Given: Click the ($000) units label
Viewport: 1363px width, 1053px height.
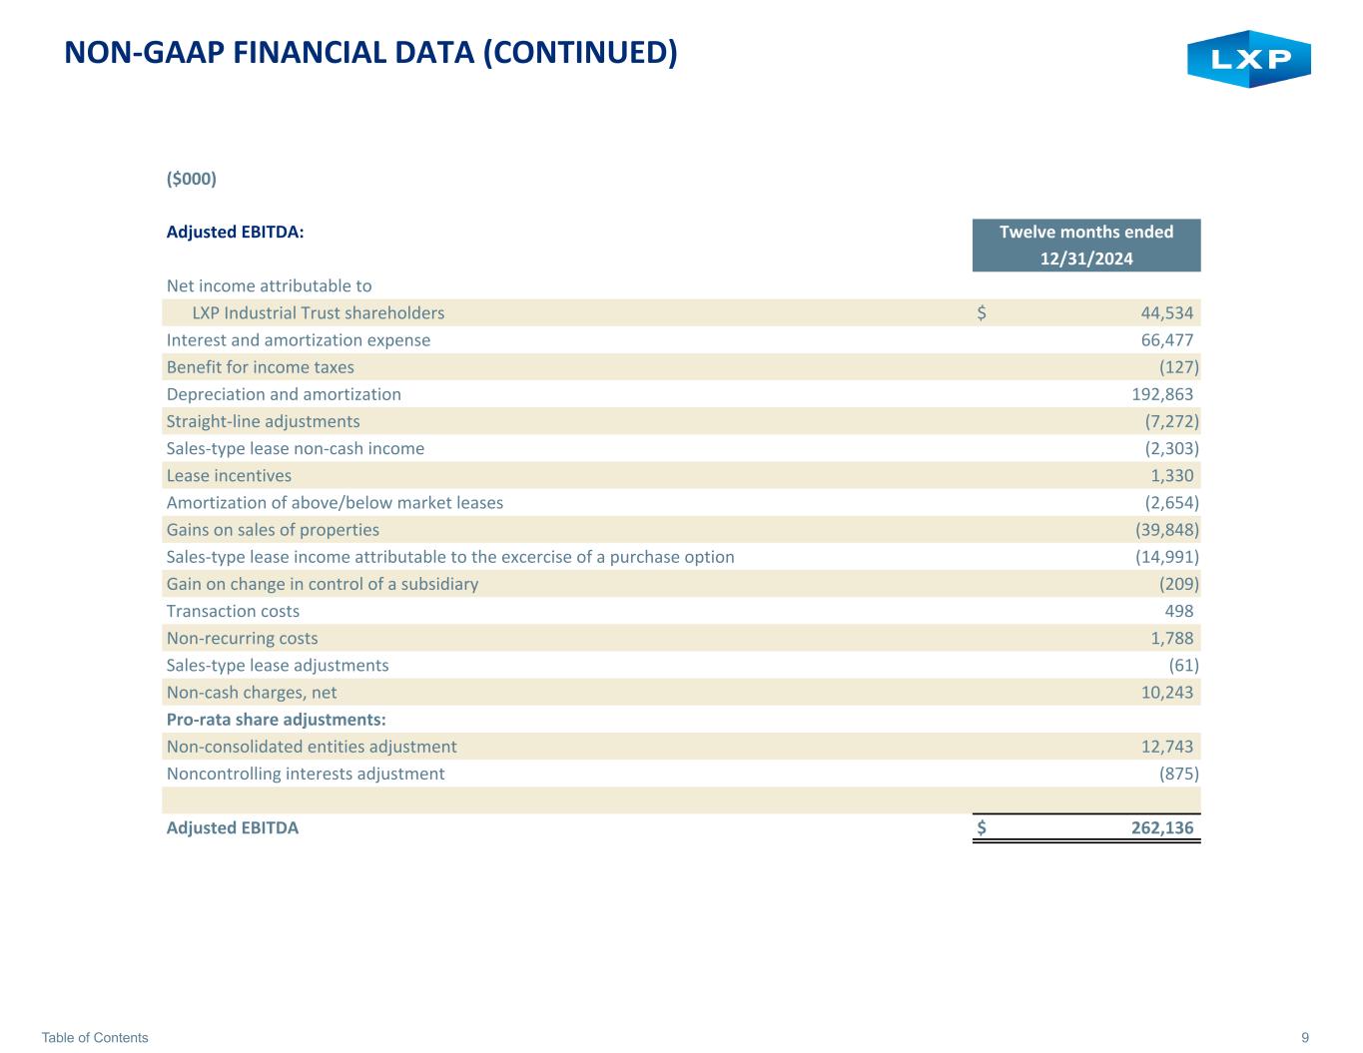Looking at the screenshot, I should point(192,179).
